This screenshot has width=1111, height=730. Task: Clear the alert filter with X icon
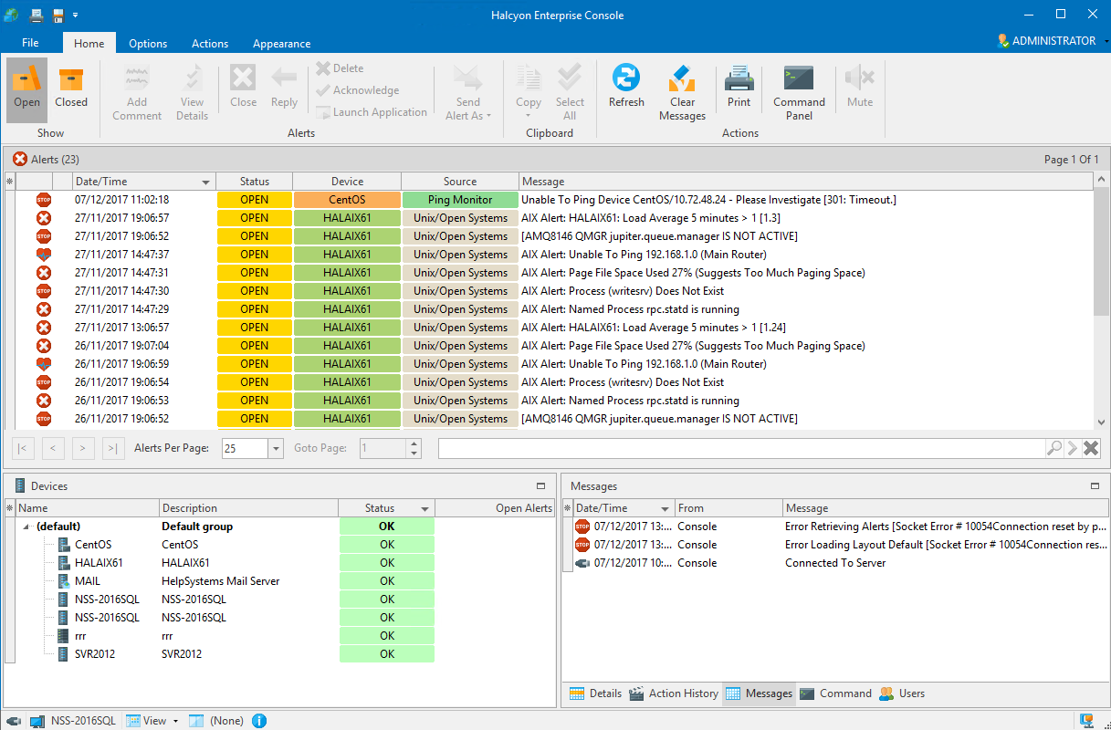coord(1091,448)
